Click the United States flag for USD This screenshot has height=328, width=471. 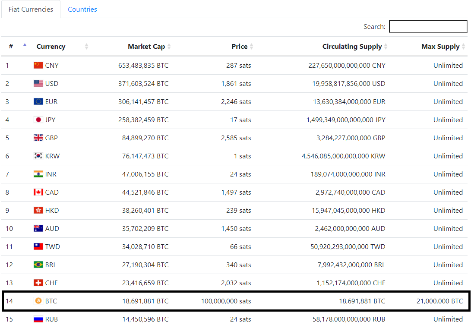tap(38, 83)
